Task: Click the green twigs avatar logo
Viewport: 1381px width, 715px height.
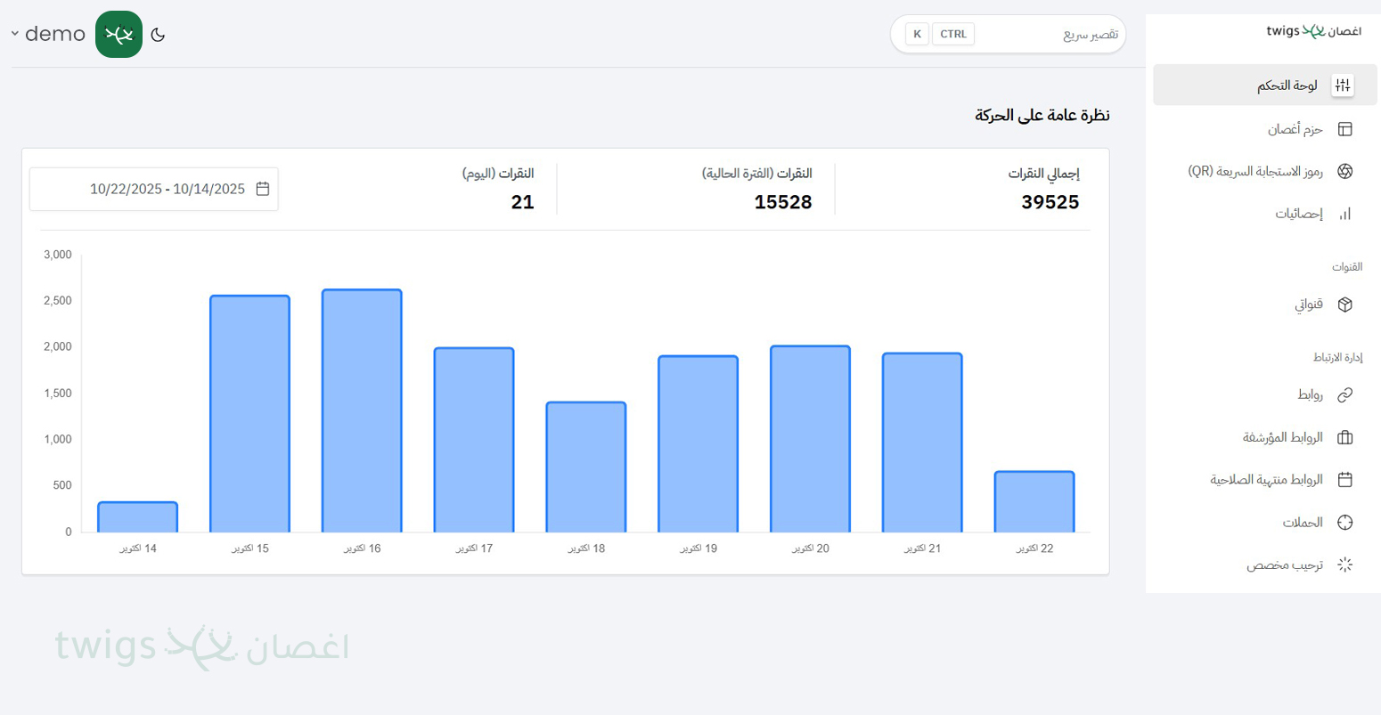Action: point(118,35)
